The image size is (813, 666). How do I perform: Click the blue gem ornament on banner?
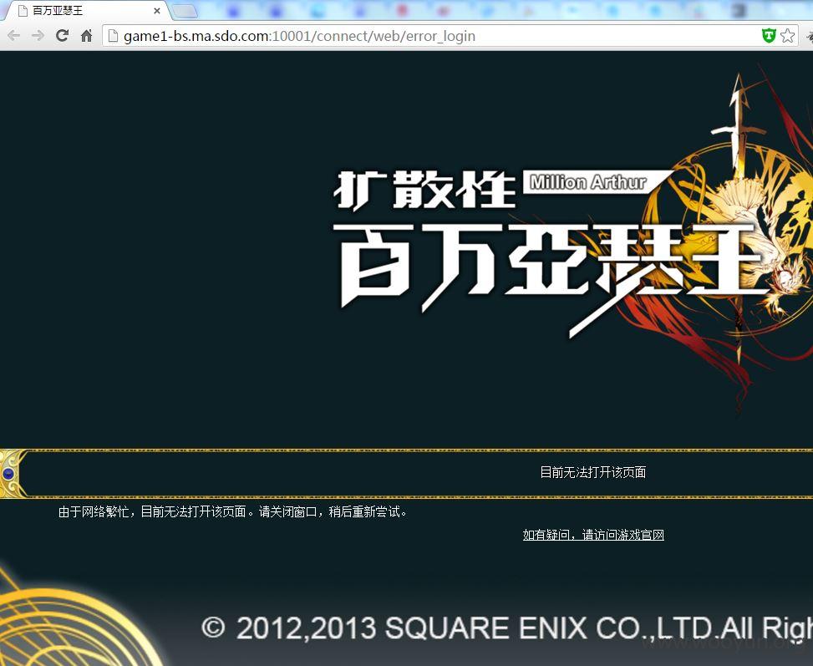[8, 473]
